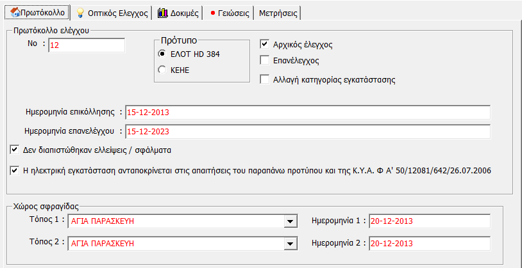Image resolution: width=522 pixels, height=268 pixels.
Task: Expand the Τόπος 1 dropdown arrow
Action: click(288, 221)
